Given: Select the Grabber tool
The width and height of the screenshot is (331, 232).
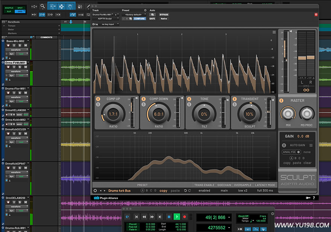Looking at the screenshot, I should 69,6.
